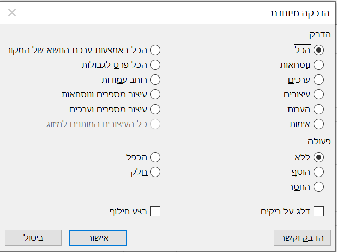Choose עיצובים paste option
This screenshot has width=337, height=252.
pos(319,94)
